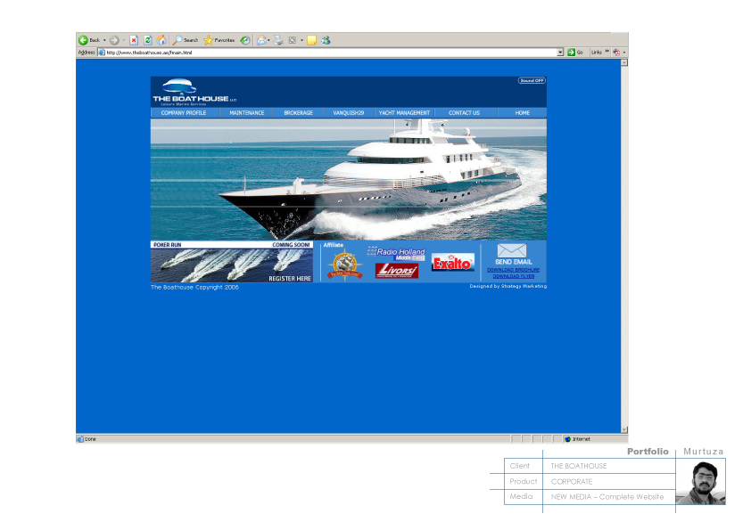Image resolution: width=751 pixels, height=530 pixels.
Task: Click the Affiliate label text
Action: (333, 245)
